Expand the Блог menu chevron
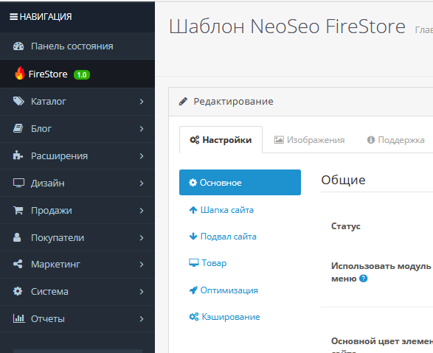This screenshot has width=433, height=353. (142, 129)
